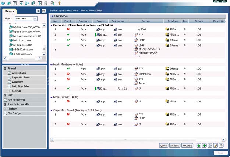Add a new rule with the blue plus button
The height and width of the screenshot is (157, 230).
(x=210, y=146)
